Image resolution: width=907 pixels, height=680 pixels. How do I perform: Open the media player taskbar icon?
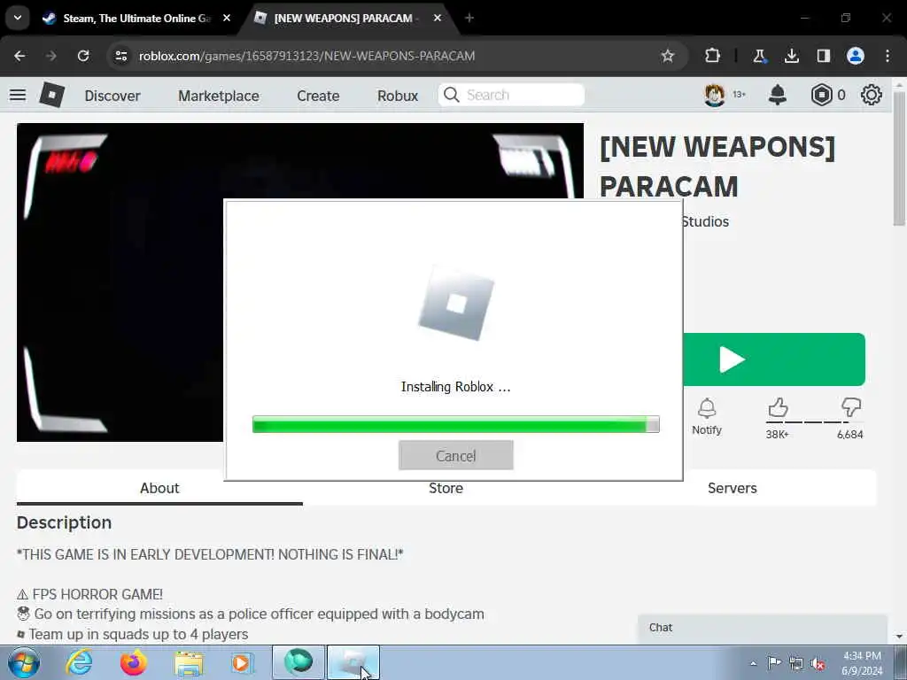click(x=243, y=662)
